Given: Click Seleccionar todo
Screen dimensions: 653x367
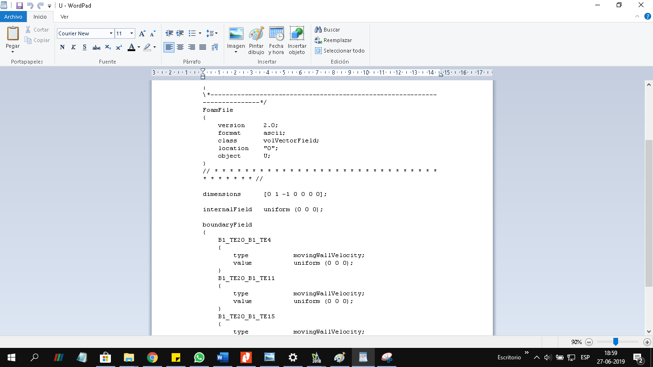Looking at the screenshot, I should 340,51.
